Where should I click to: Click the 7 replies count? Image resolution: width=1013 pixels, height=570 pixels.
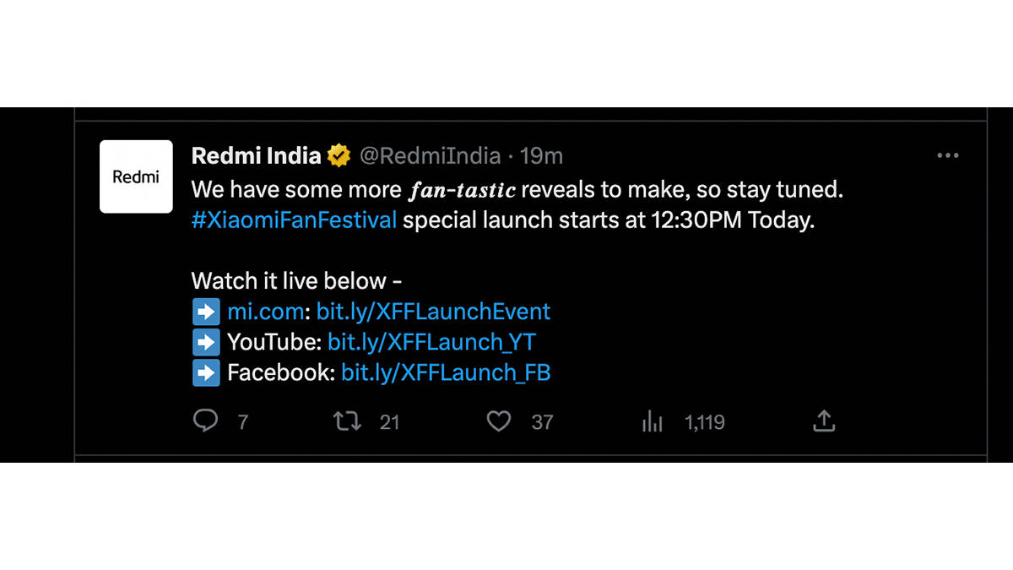(x=243, y=422)
